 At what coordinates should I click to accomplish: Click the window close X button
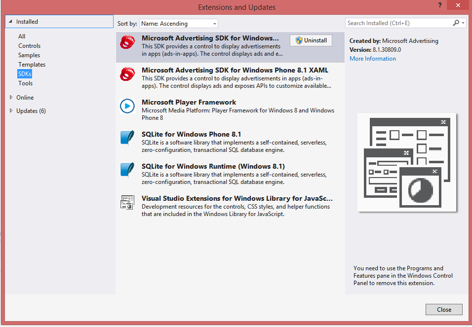pos(458,5)
